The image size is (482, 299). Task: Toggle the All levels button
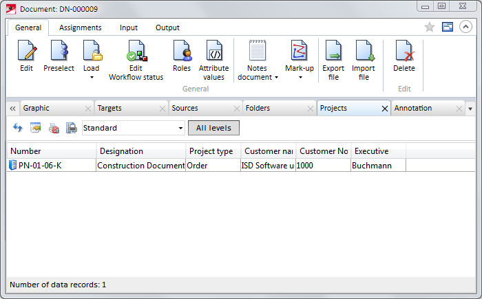[213, 128]
